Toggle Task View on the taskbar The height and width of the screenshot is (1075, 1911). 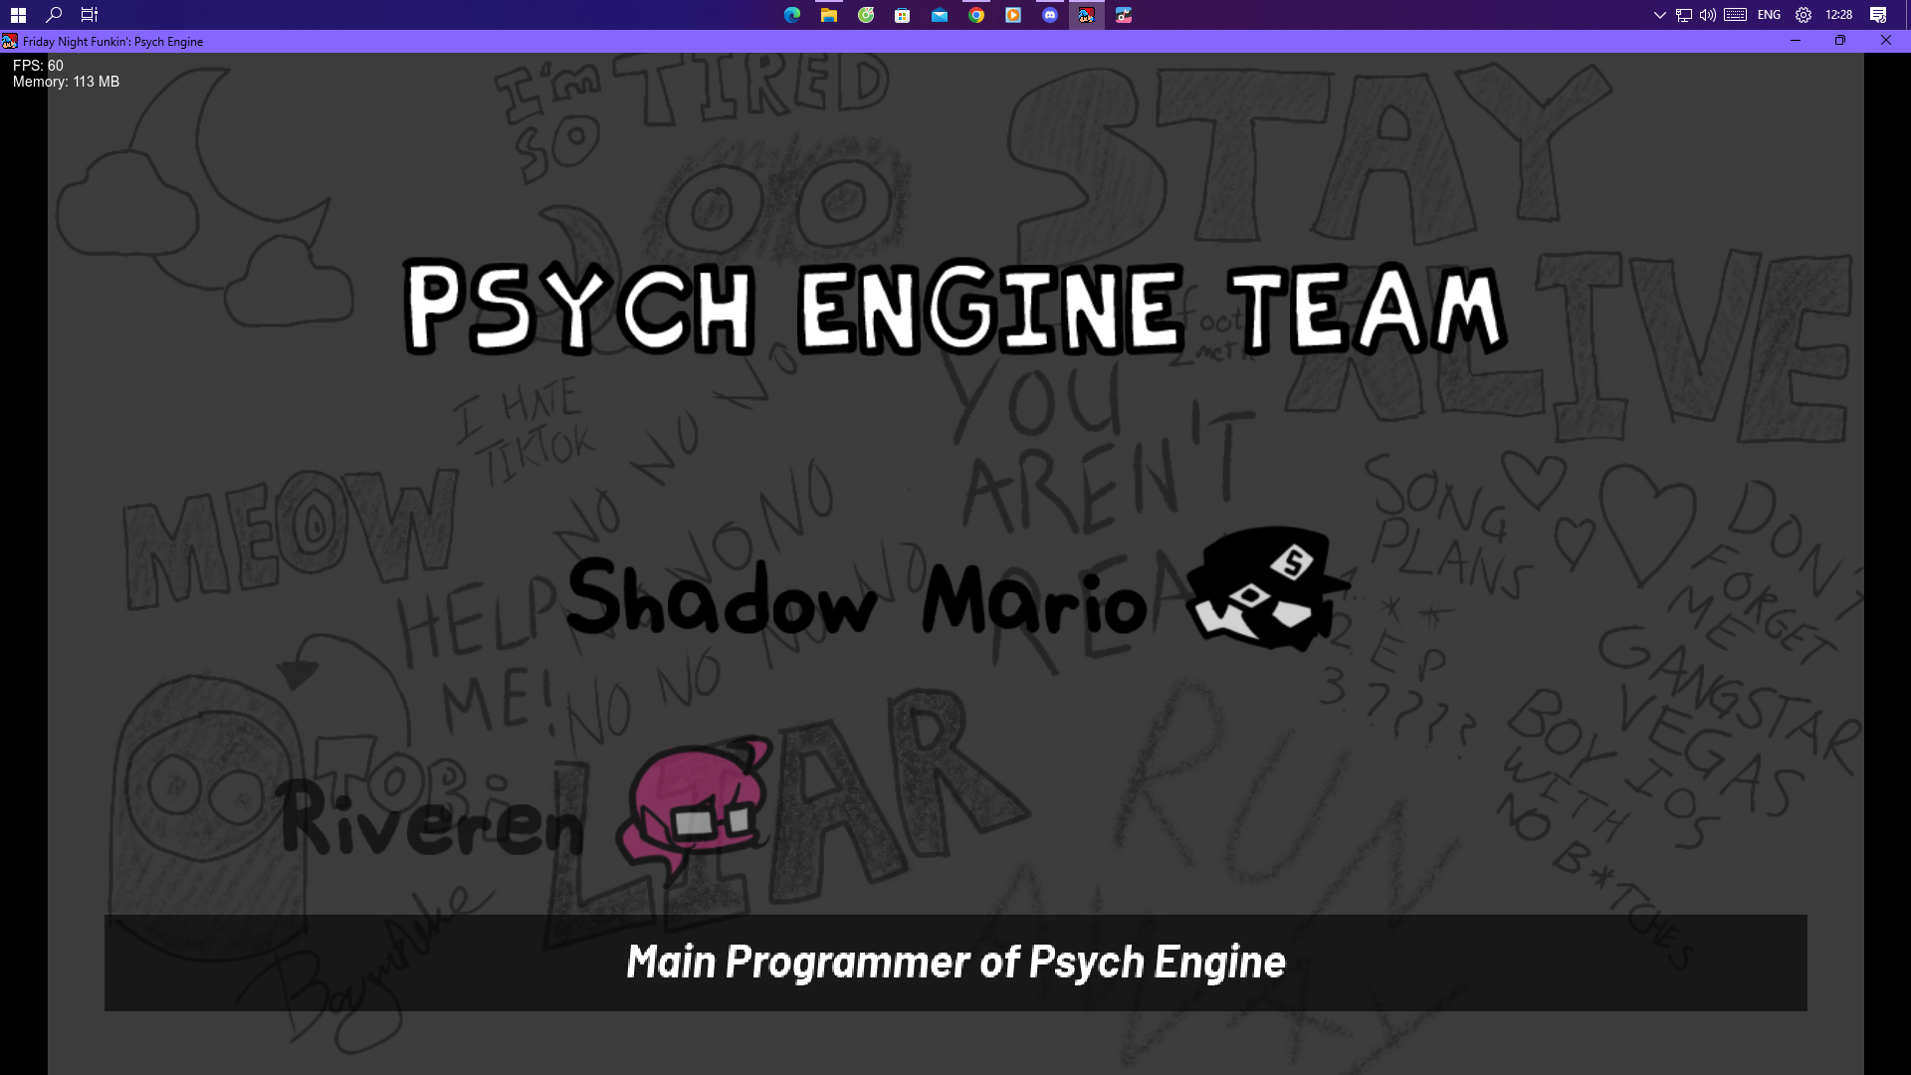88,15
